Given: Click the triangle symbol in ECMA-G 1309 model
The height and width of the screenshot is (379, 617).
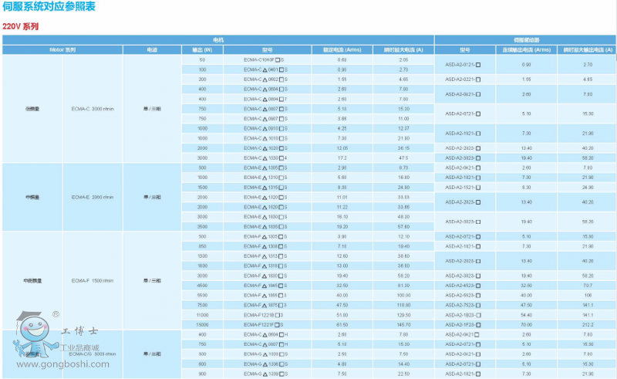Looking at the screenshot, I should 265,374.
